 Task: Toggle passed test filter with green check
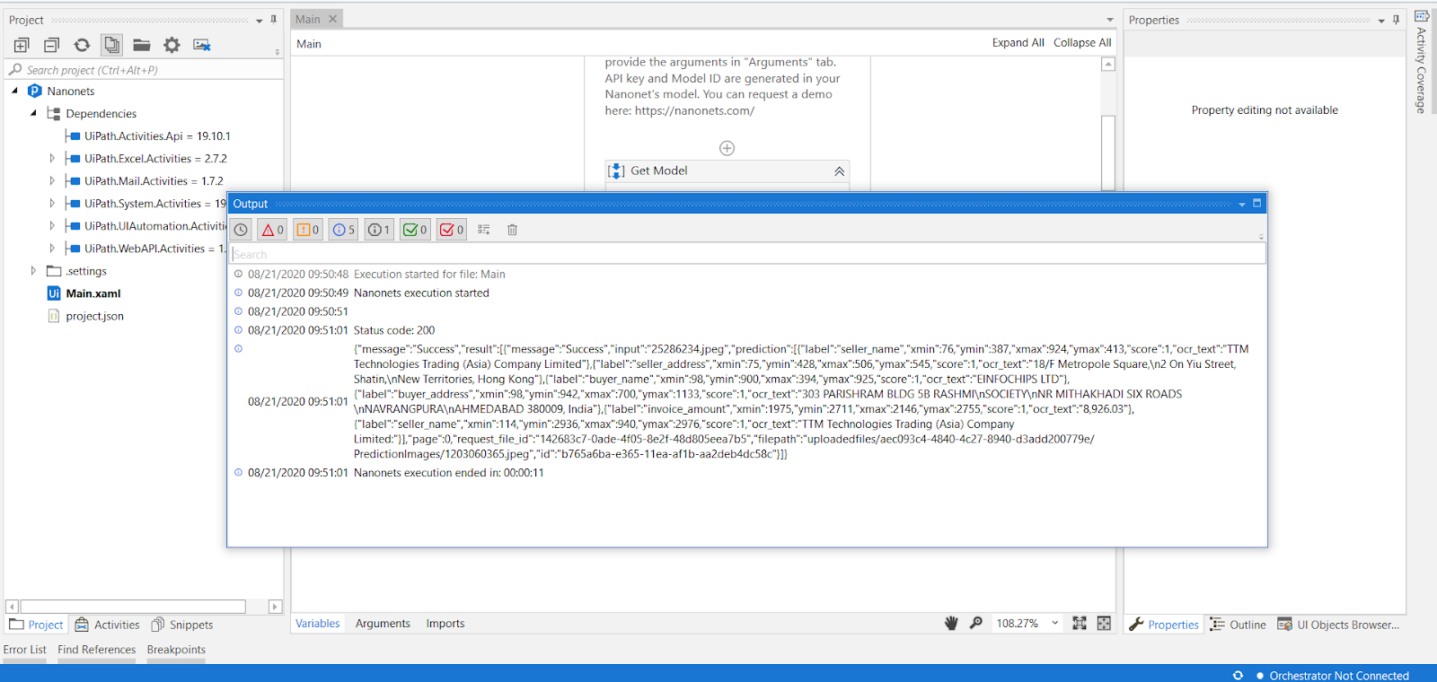point(415,230)
